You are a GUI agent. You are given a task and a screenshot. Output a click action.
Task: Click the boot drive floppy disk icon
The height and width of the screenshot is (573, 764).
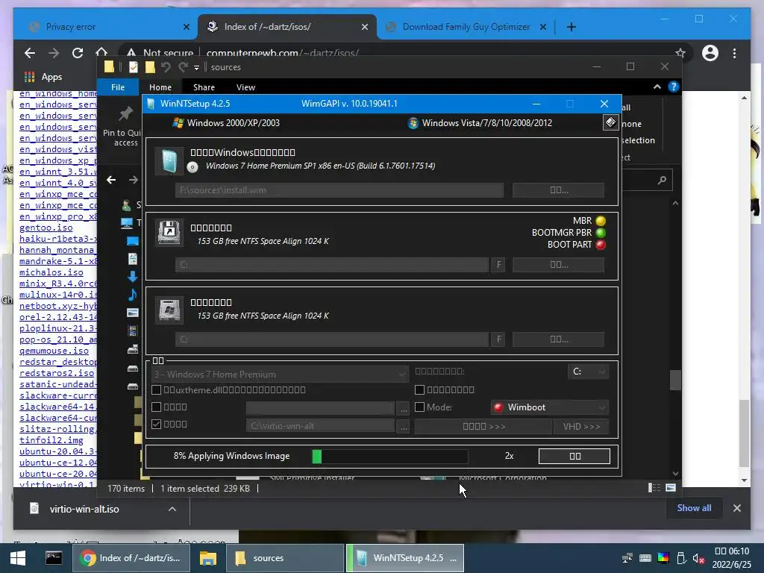tap(169, 233)
